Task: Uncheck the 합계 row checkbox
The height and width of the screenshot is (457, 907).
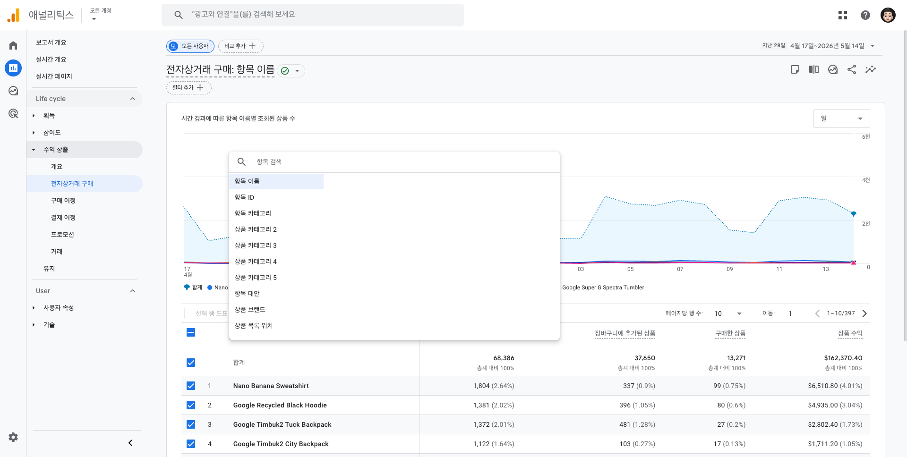Action: (191, 363)
